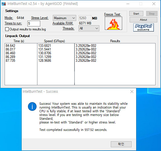Screen dimensions: 161x151
Task: Click the Times to run input field
Action: [34, 24]
